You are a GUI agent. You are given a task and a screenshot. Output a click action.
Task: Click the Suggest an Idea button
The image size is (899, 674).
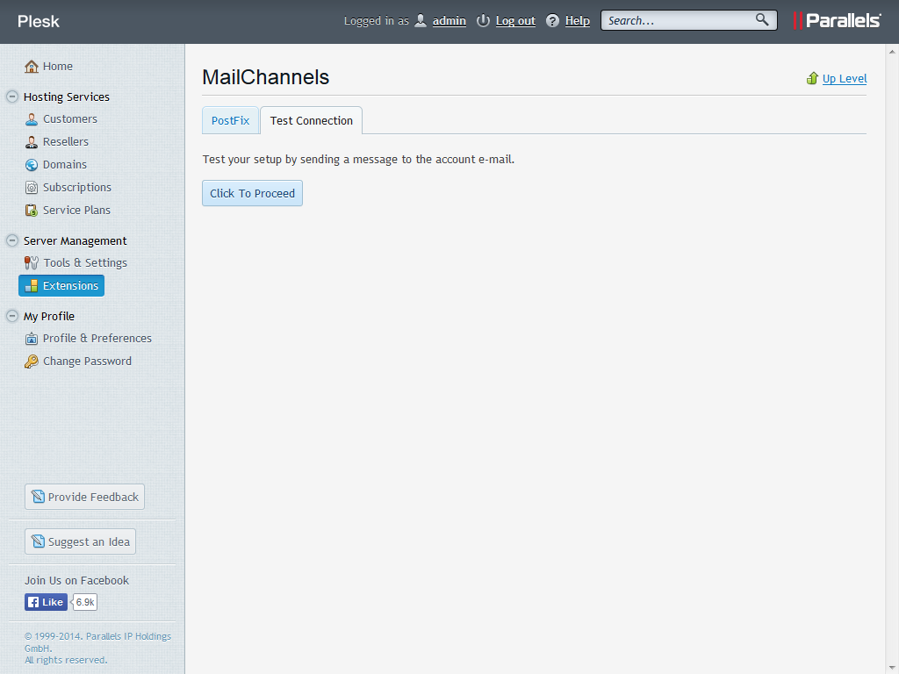click(x=80, y=541)
